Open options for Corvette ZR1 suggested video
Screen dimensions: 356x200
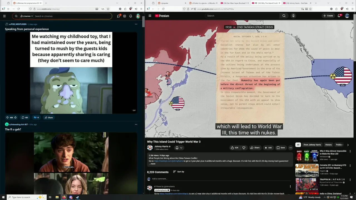coord(350,166)
